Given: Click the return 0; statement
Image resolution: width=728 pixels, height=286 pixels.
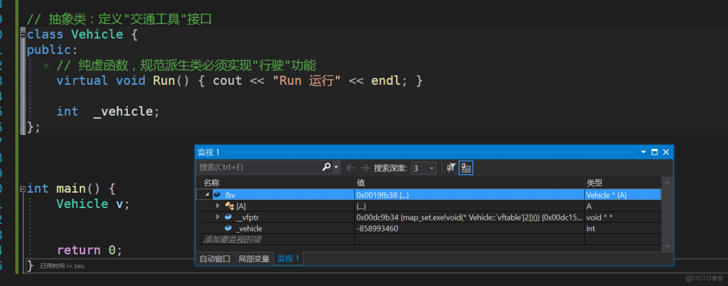Looking at the screenshot, I should pos(90,250).
